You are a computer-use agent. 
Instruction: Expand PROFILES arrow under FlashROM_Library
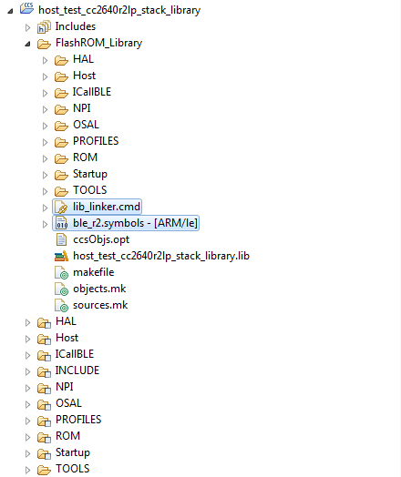tap(45, 142)
